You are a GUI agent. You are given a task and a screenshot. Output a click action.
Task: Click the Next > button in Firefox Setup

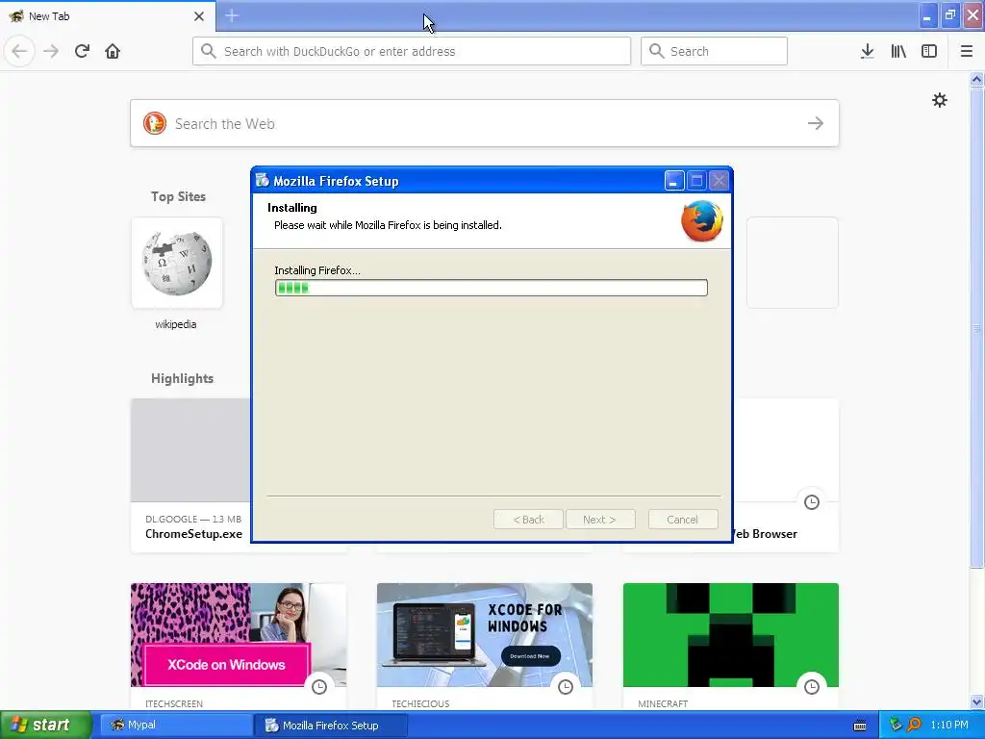tap(600, 520)
